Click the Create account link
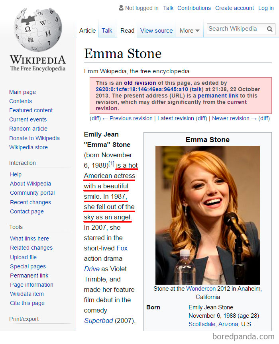The width and height of the screenshot is (279, 344). click(x=235, y=8)
